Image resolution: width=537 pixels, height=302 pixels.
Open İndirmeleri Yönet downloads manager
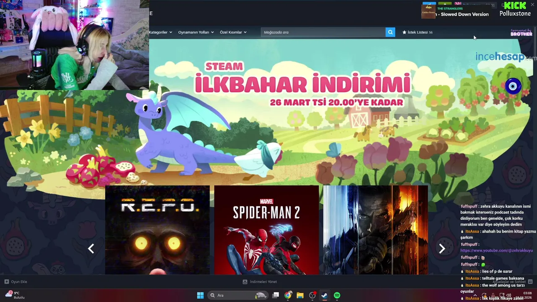pos(260,282)
